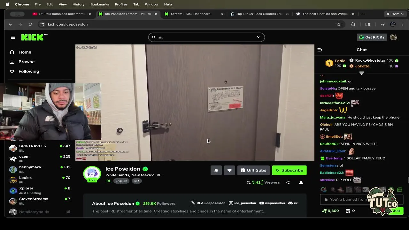Click RockoGhoststar gifter entry

click(x=374, y=60)
